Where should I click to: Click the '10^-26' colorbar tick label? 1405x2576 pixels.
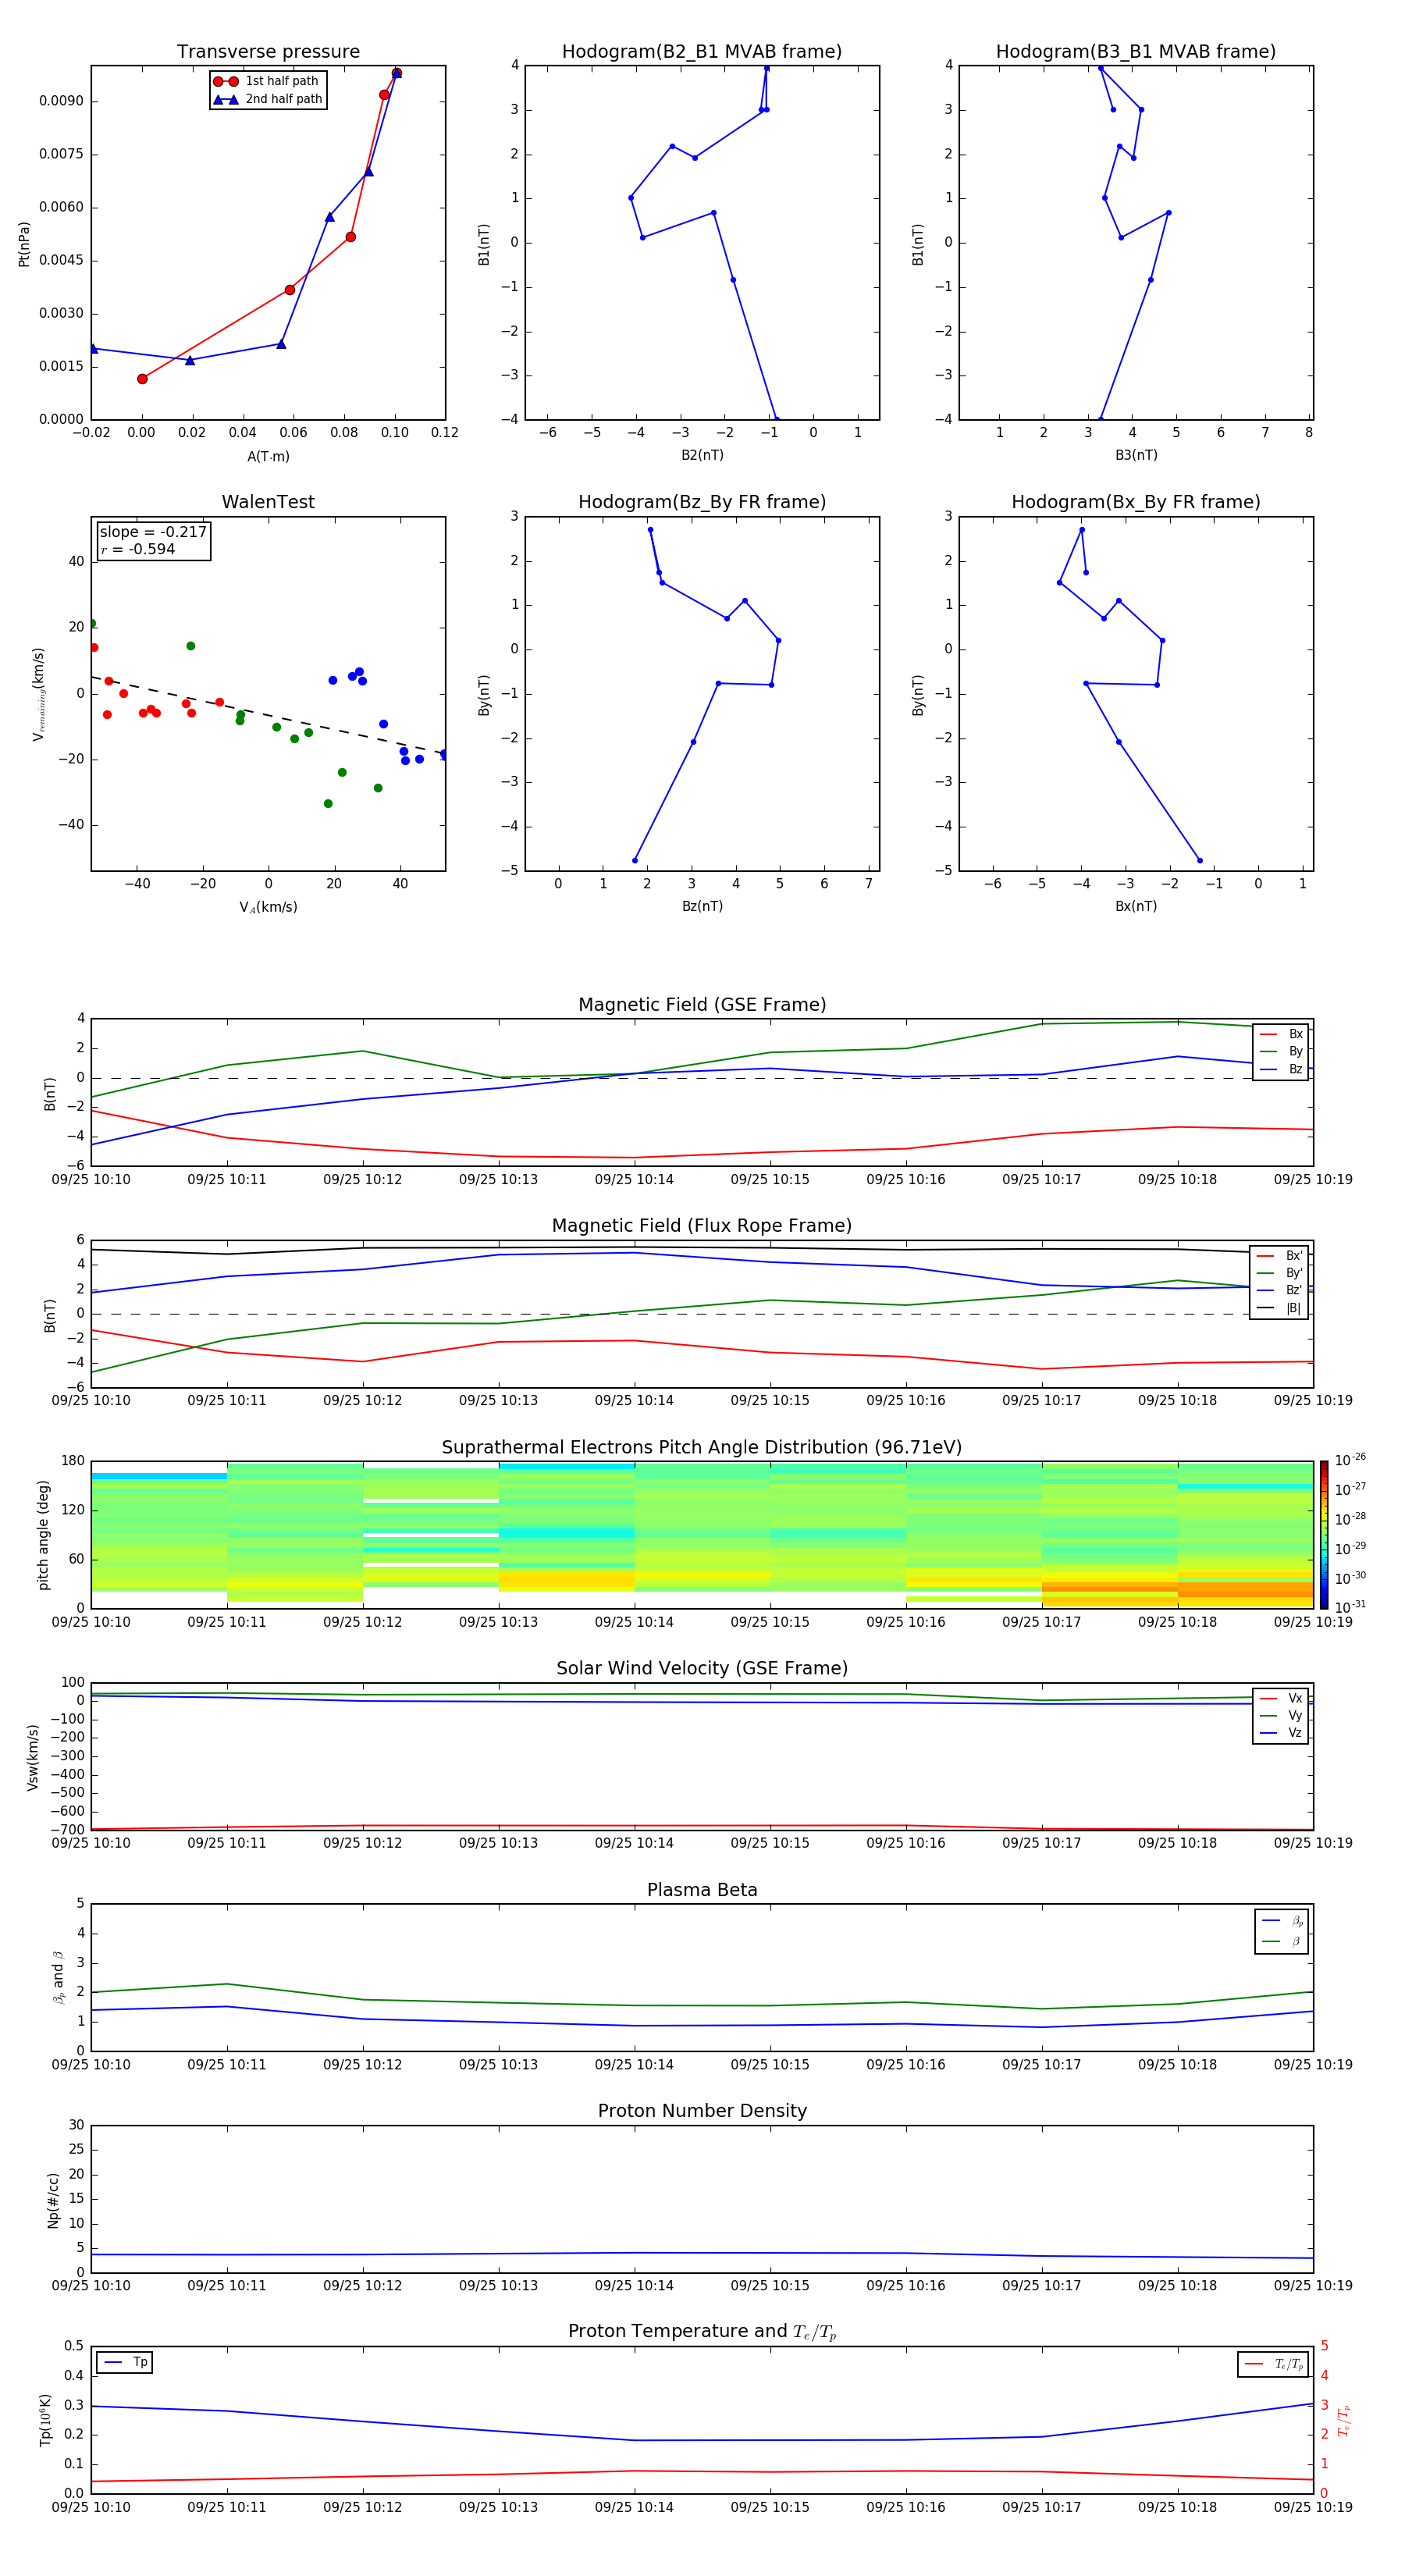(1350, 1460)
